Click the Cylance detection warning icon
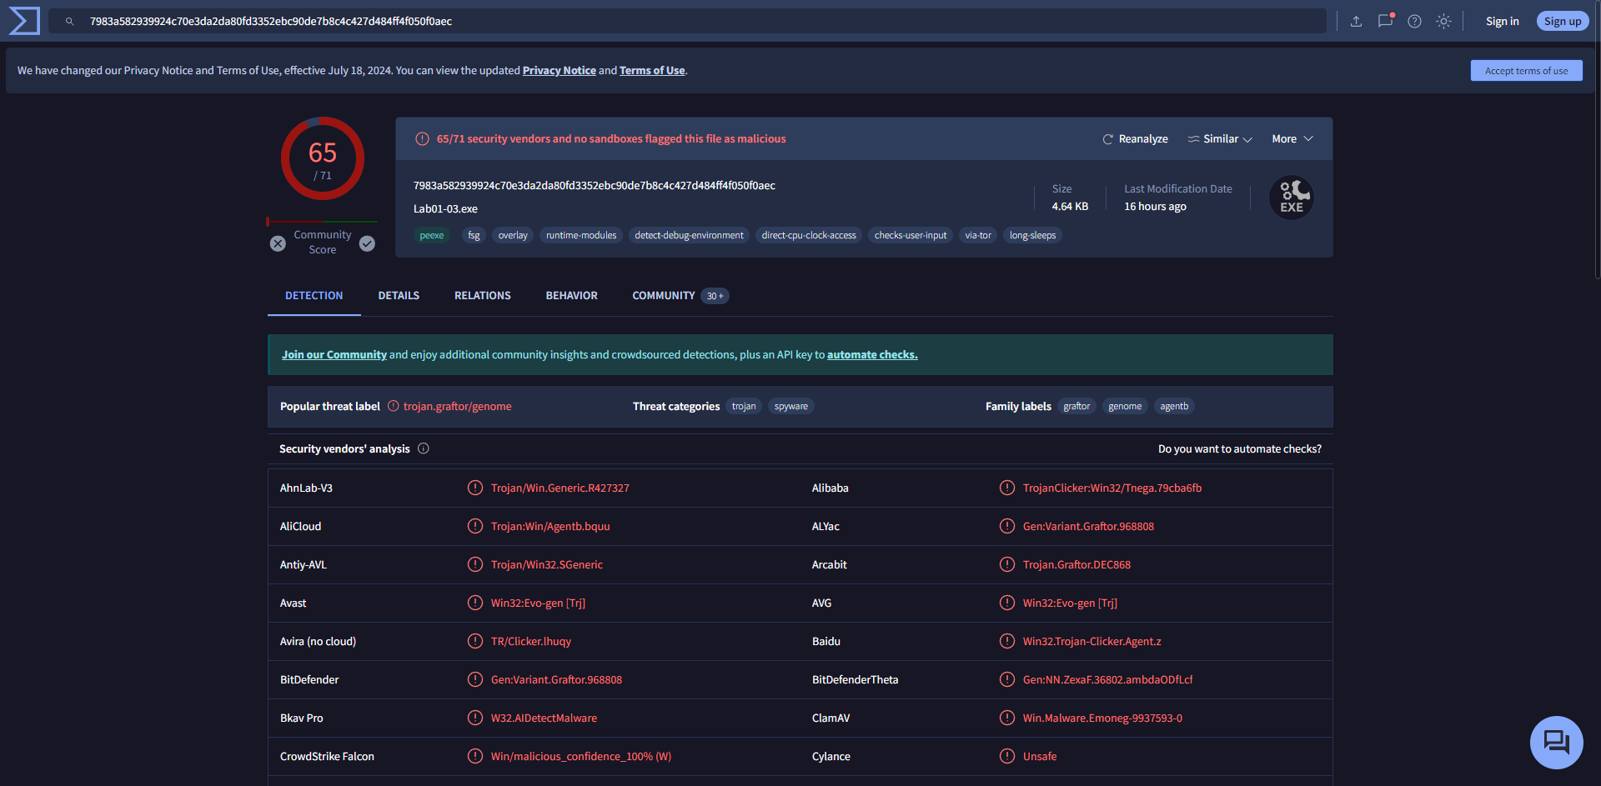This screenshot has height=786, width=1601. [x=1007, y=756]
